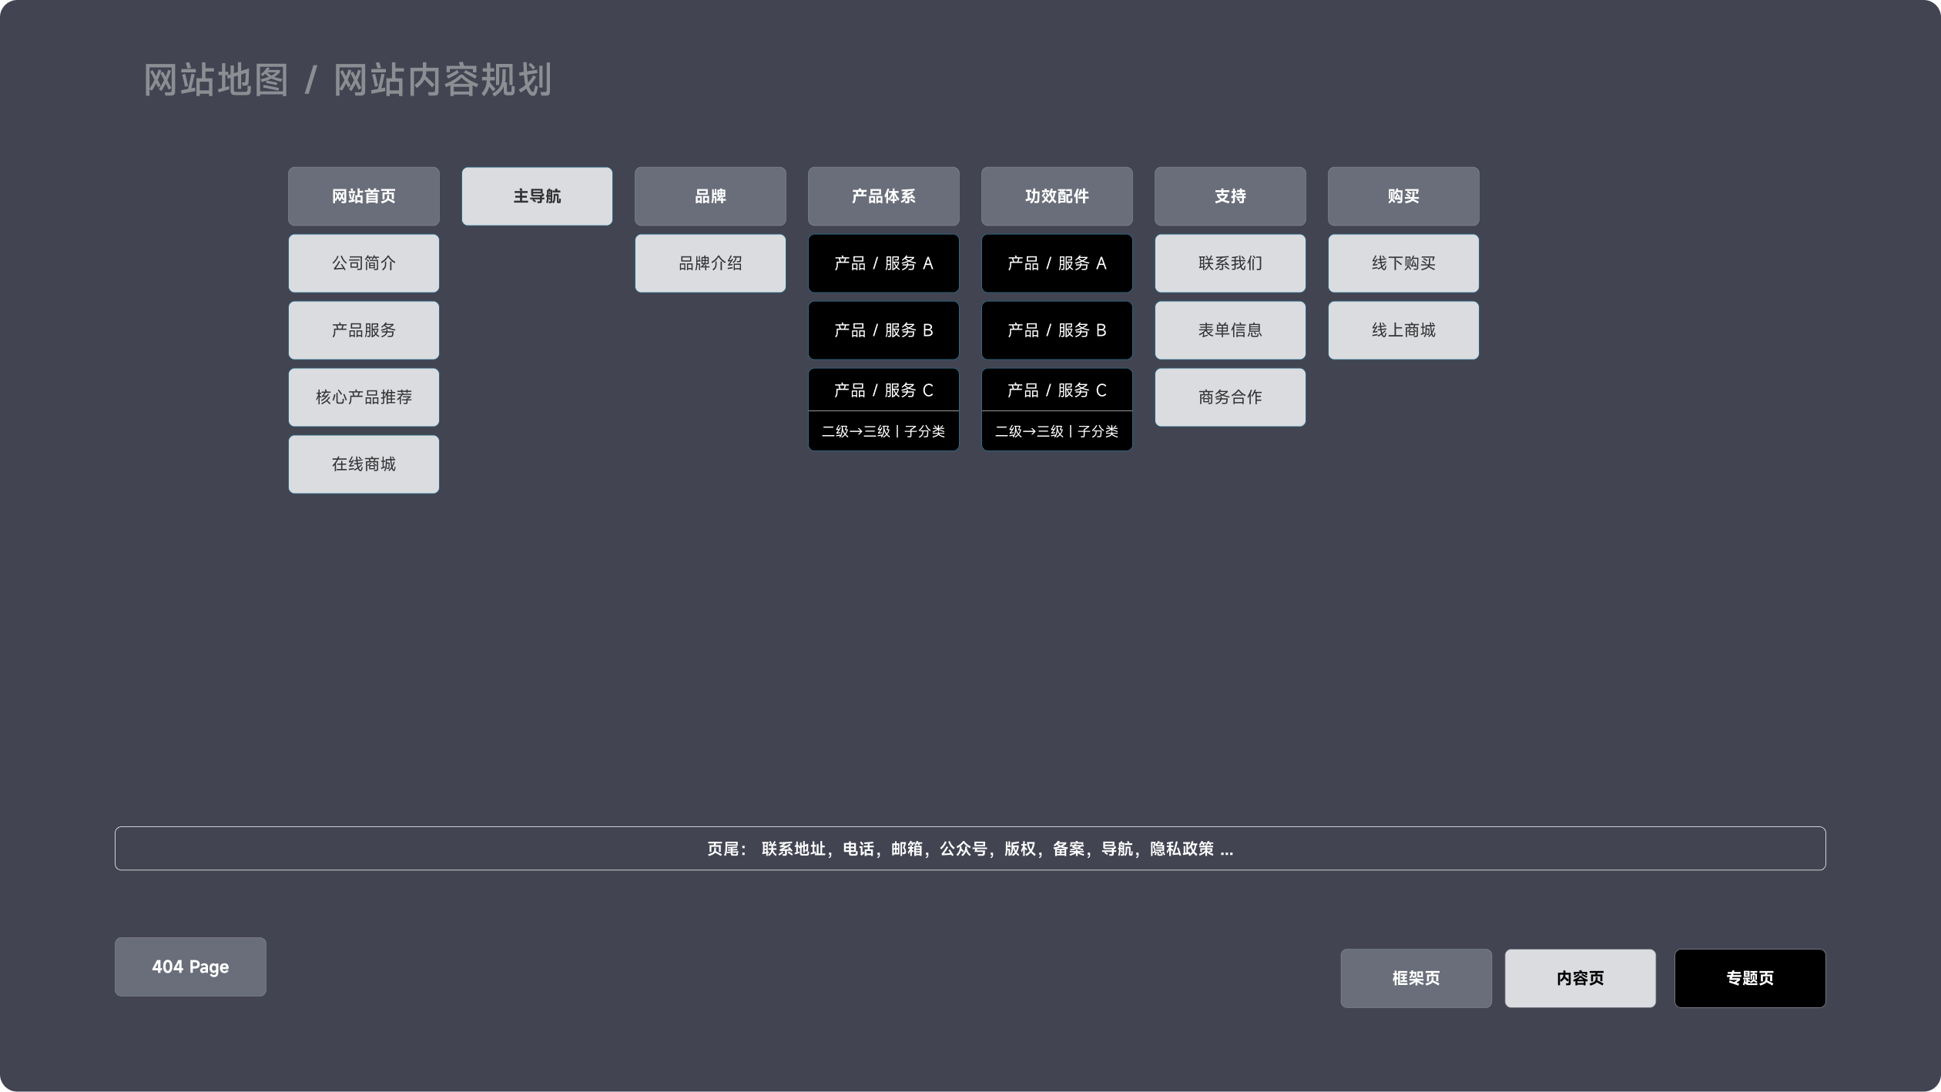This screenshot has height=1092, width=1941.
Task: Expand 二级→三级 子分类 under 产品体系
Action: pos(883,431)
